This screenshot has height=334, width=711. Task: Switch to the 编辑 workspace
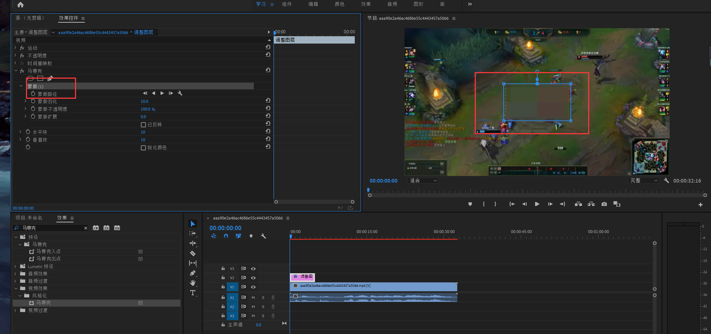pyautogui.click(x=313, y=4)
